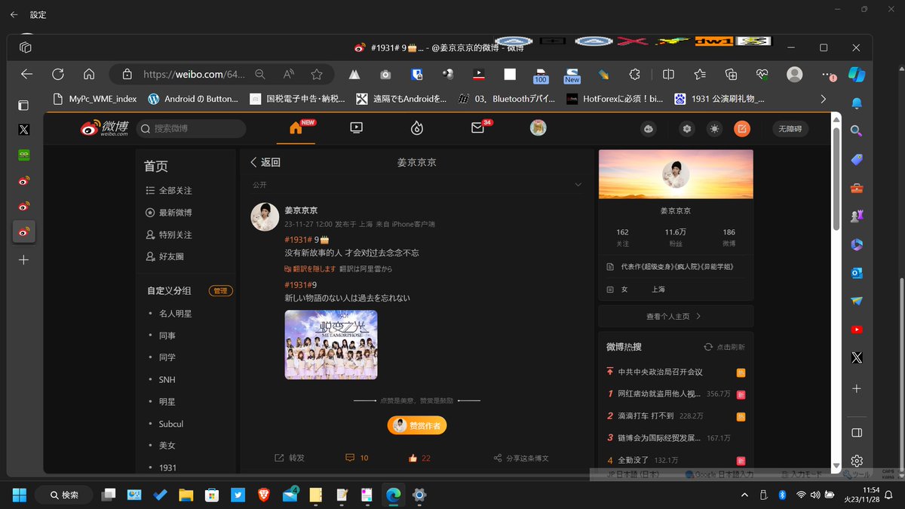
Task: Expand bookmarks bar overflow chevron
Action: coord(823,99)
